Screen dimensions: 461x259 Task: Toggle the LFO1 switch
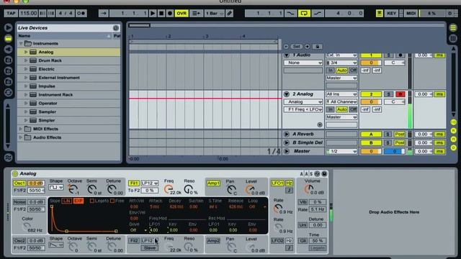[277, 183]
